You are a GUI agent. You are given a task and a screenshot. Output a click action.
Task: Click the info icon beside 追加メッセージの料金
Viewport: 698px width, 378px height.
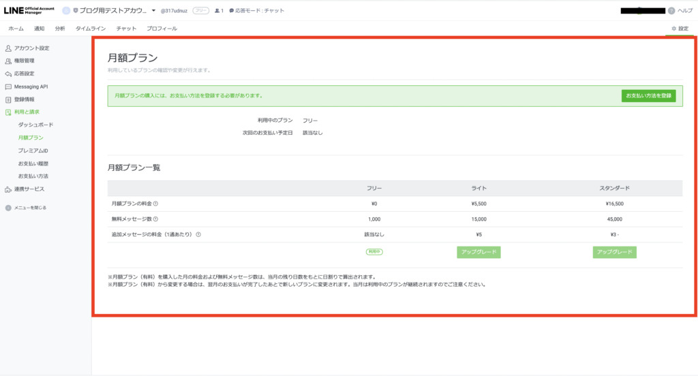(198, 235)
